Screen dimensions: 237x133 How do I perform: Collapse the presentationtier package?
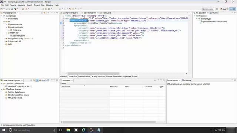pos(7,27)
